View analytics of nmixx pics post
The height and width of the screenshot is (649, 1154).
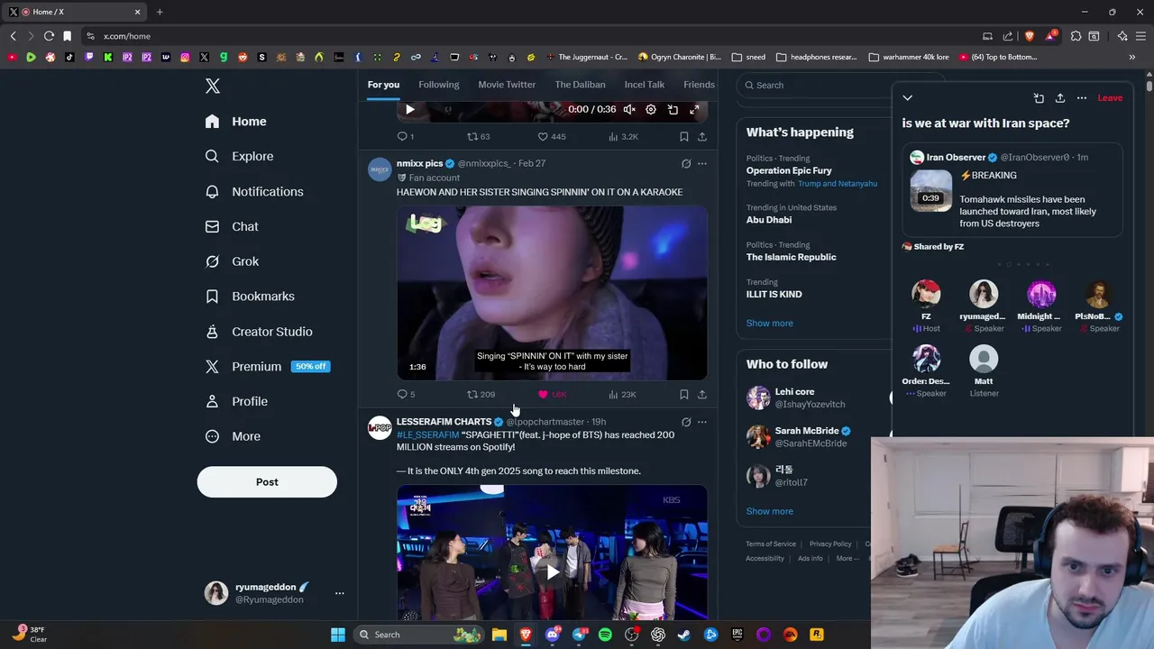(622, 394)
